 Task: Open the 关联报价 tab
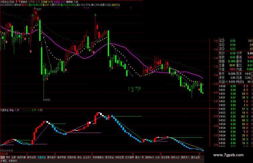tap(13, 161)
